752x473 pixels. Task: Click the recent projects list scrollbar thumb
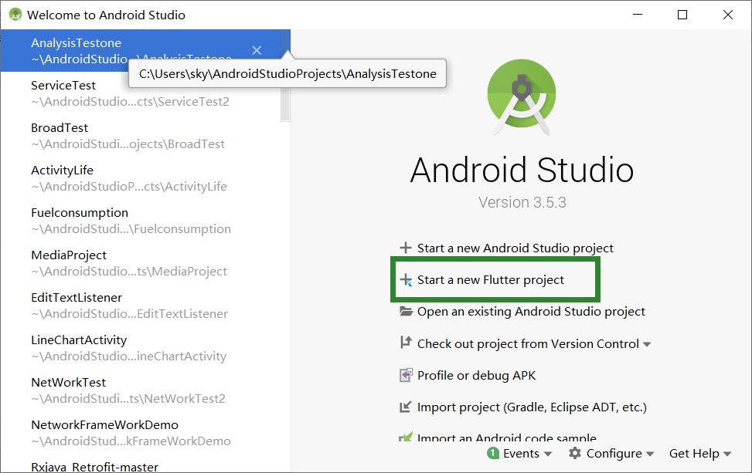point(285,75)
